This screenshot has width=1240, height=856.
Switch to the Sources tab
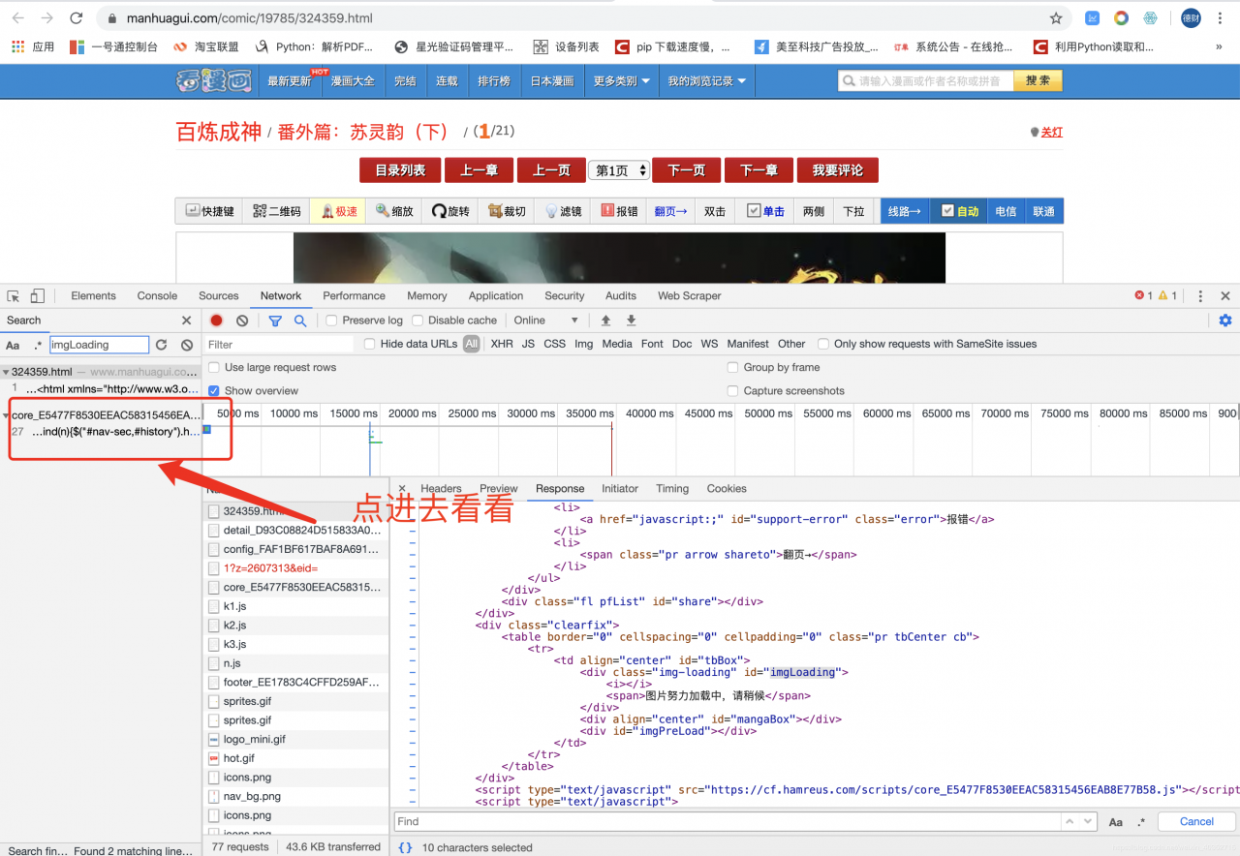tap(219, 296)
